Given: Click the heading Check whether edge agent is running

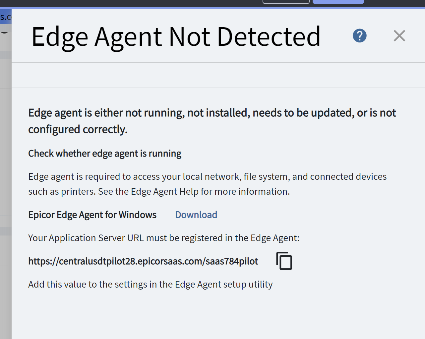Looking at the screenshot, I should [x=104, y=153].
